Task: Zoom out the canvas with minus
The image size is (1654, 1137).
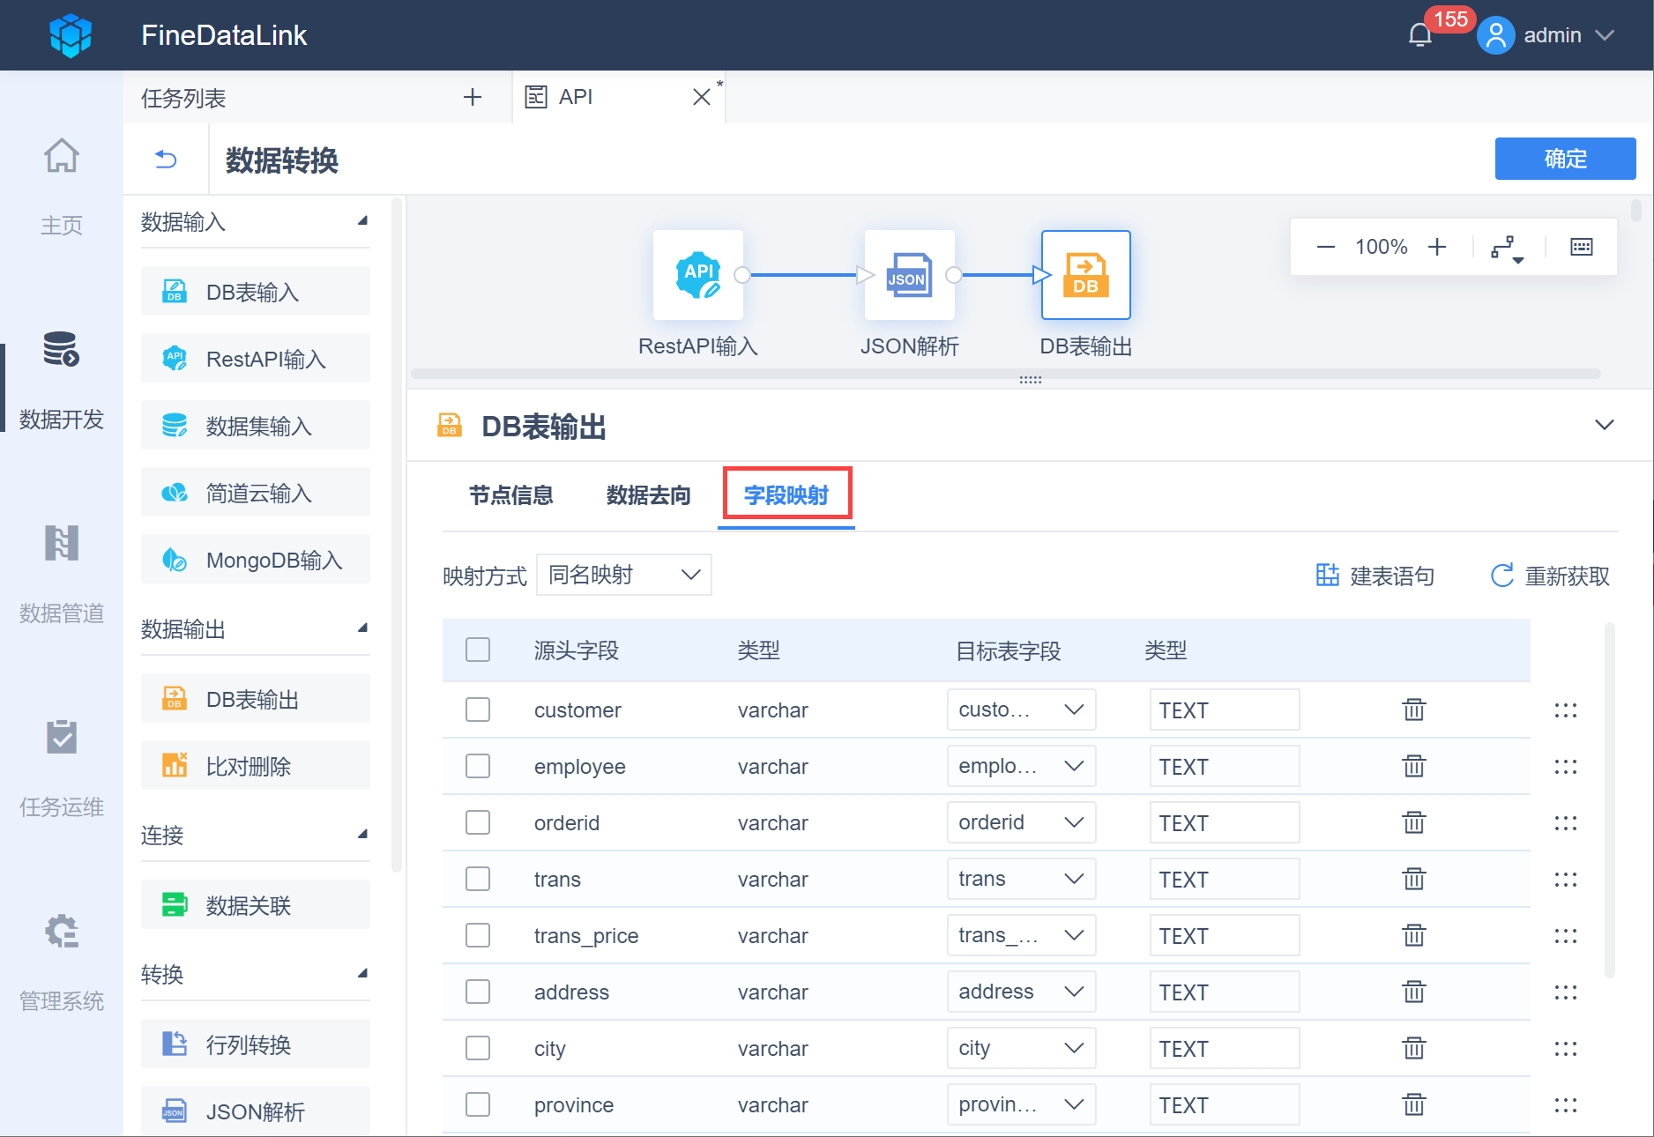Action: pyautogui.click(x=1326, y=247)
